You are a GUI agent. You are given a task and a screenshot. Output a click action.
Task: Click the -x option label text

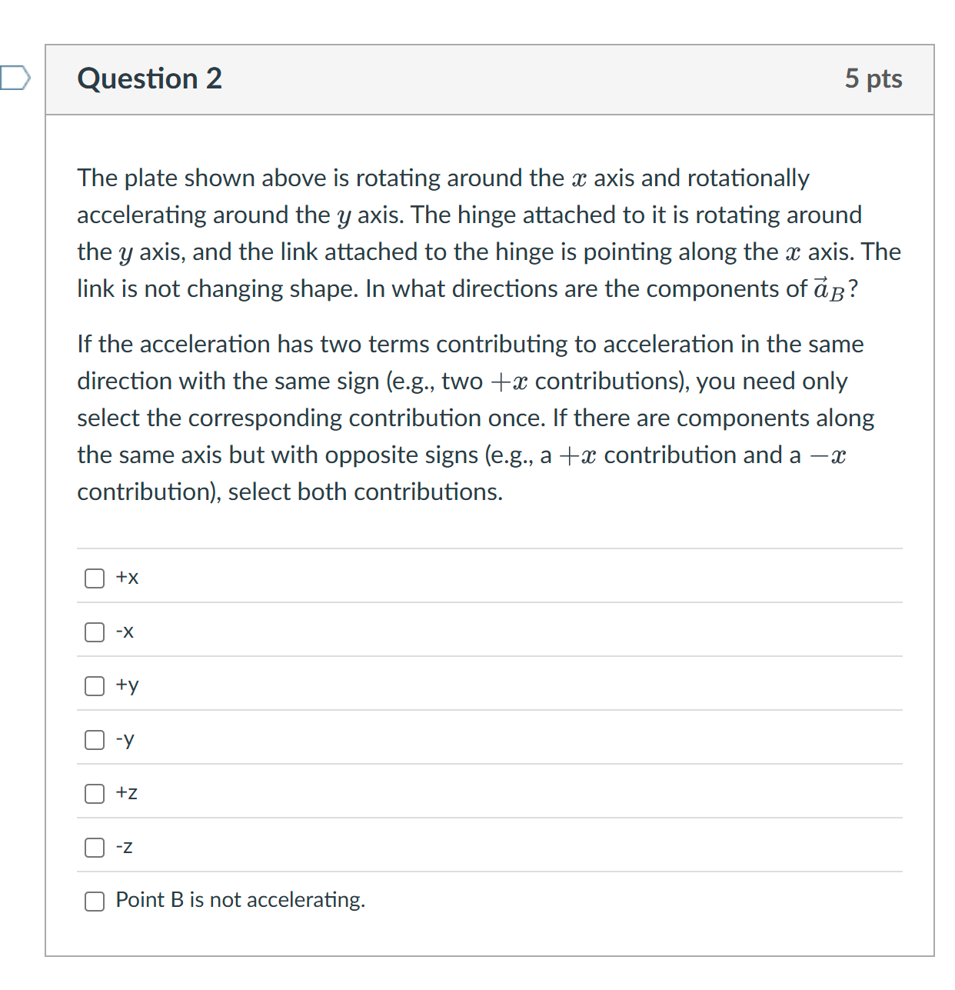(125, 632)
